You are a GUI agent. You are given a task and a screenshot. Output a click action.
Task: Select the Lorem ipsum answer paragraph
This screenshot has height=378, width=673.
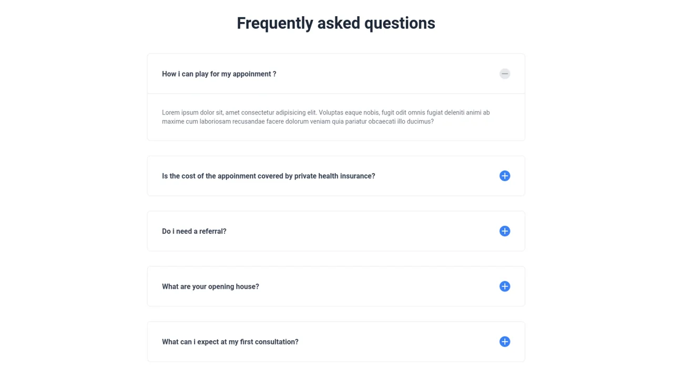(325, 117)
